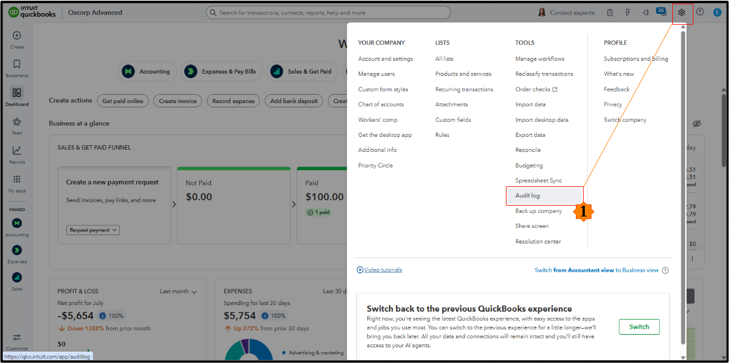This screenshot has width=729, height=363.
Task: Click Record expense action
Action: (x=233, y=101)
